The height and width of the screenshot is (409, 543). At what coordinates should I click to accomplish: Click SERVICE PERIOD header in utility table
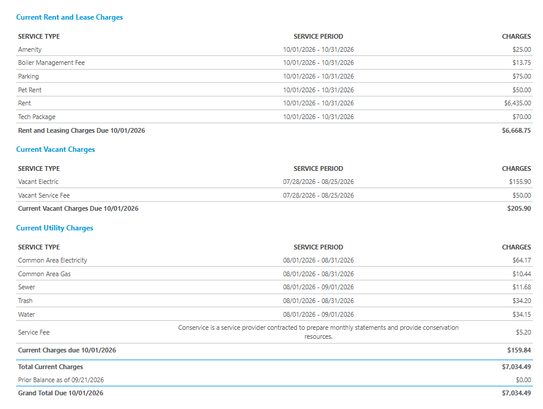coord(318,247)
